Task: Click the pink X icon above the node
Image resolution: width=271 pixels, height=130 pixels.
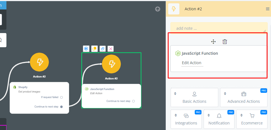Action: tap(111, 49)
